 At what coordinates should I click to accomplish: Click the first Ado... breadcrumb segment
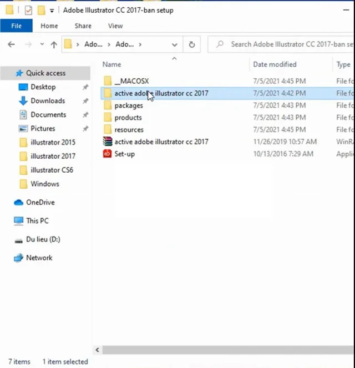click(93, 44)
